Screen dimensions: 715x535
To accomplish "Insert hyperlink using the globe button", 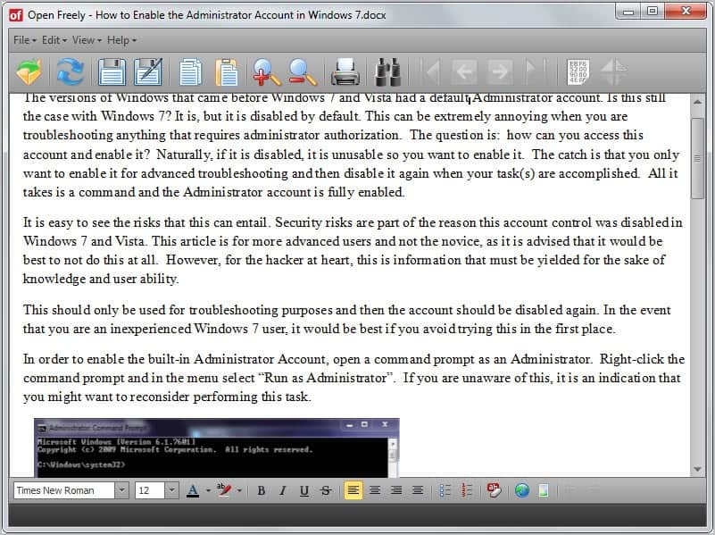I will (522, 490).
